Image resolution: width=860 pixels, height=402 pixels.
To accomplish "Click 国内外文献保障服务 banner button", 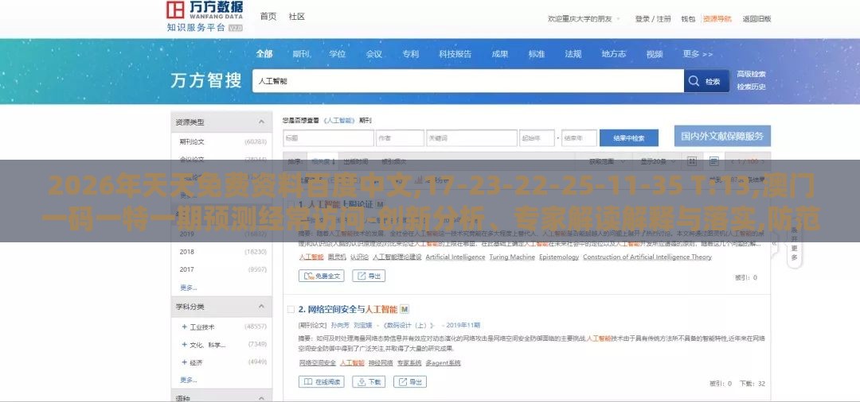I will pyautogui.click(x=722, y=136).
